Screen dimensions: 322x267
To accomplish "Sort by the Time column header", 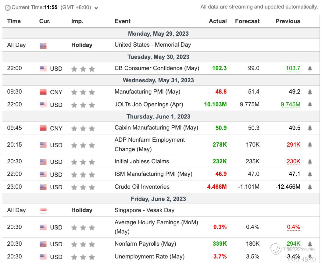I will tap(14, 21).
